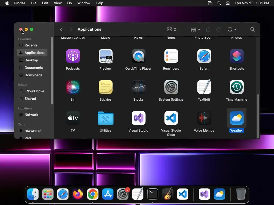This screenshot has width=274, height=205.
Task: Open the Help menu
Action: tap(100, 3)
